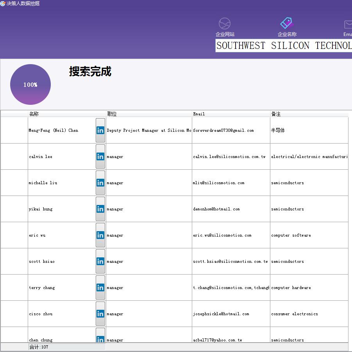The height and width of the screenshot is (352, 352).
Task: Open eric wu's LinkedIn profile icon
Action: 100,235
